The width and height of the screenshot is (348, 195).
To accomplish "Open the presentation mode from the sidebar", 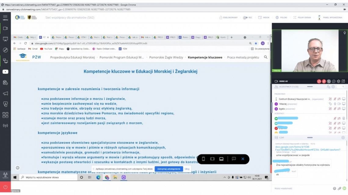I will tap(5, 39).
